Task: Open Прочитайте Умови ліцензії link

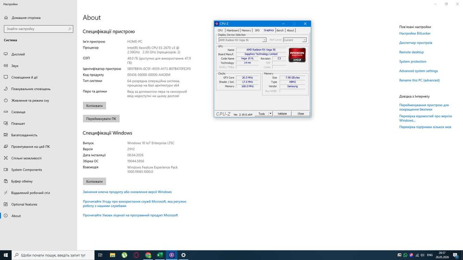Action: click(130, 215)
